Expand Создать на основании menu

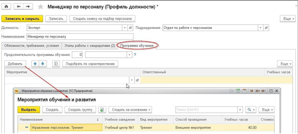[130, 109]
